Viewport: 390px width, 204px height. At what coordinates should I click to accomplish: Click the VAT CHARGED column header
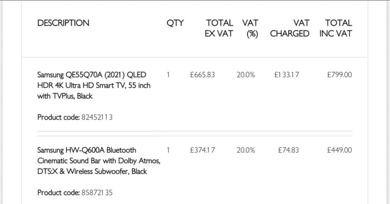(x=290, y=28)
